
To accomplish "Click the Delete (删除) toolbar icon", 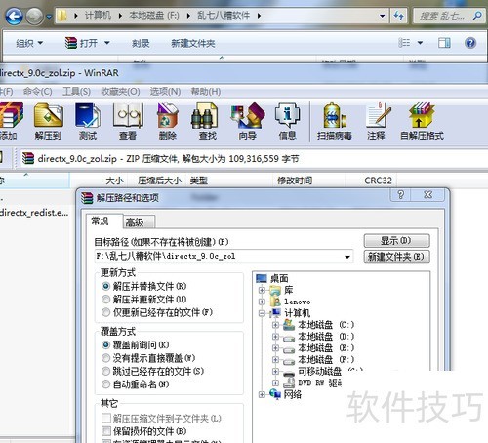I will [168, 121].
